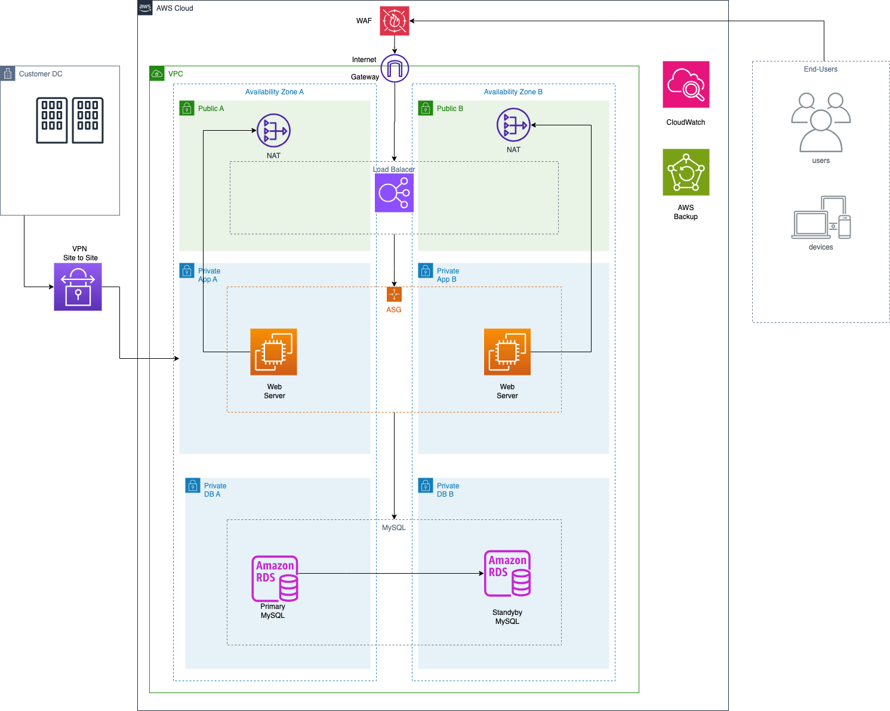The image size is (890, 711).
Task: Select the 'Primary MySQL' label
Action: pyautogui.click(x=273, y=611)
